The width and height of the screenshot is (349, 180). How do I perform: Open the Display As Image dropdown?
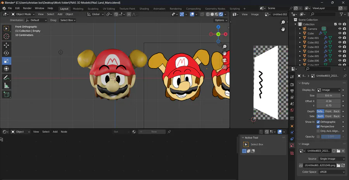(328, 90)
